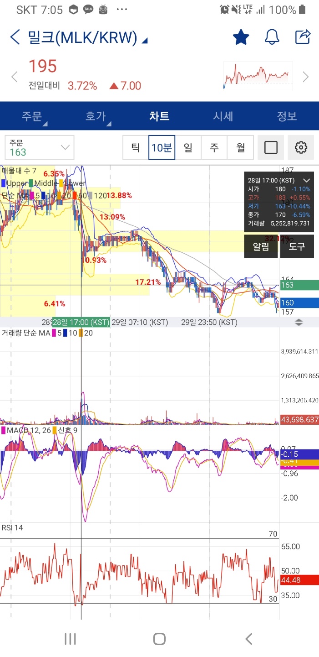Open the mini price chart thumbnail
This screenshot has height=657, width=319.
tap(258, 76)
